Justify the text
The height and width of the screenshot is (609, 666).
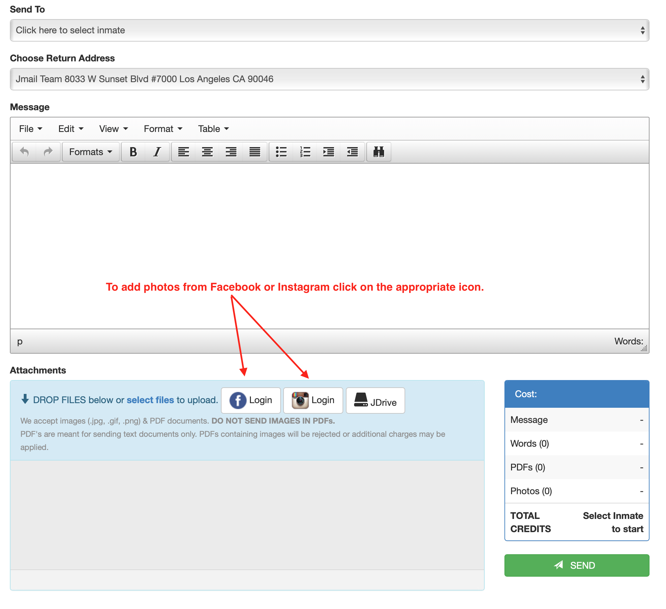click(255, 152)
